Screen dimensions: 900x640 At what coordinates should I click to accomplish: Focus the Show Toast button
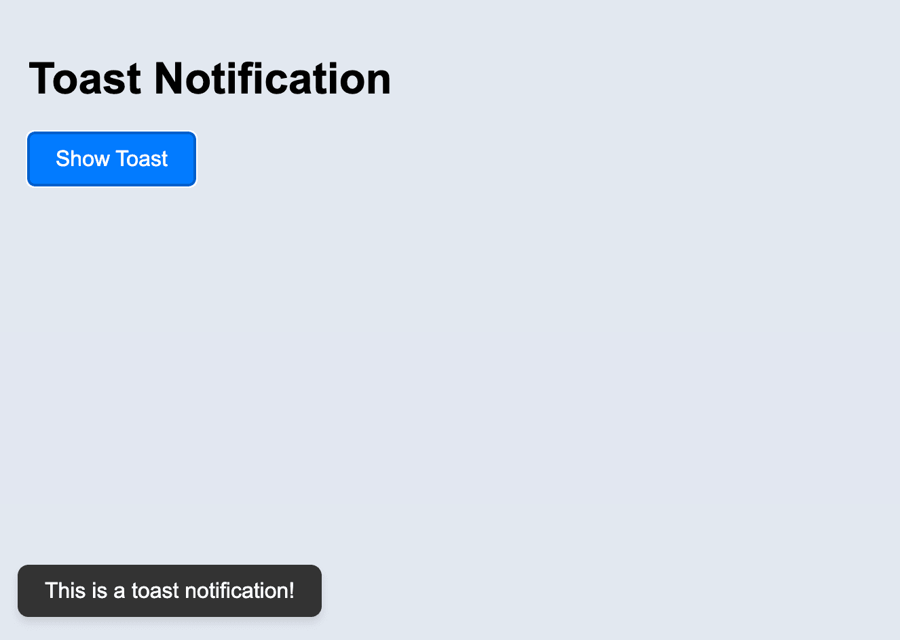click(112, 159)
